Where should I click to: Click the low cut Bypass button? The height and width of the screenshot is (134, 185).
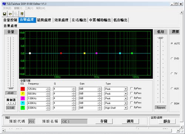tap(161, 107)
